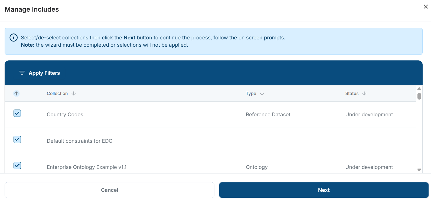Expand the Apply Filters panel
This screenshot has width=431, height=201.
pyautogui.click(x=44, y=73)
